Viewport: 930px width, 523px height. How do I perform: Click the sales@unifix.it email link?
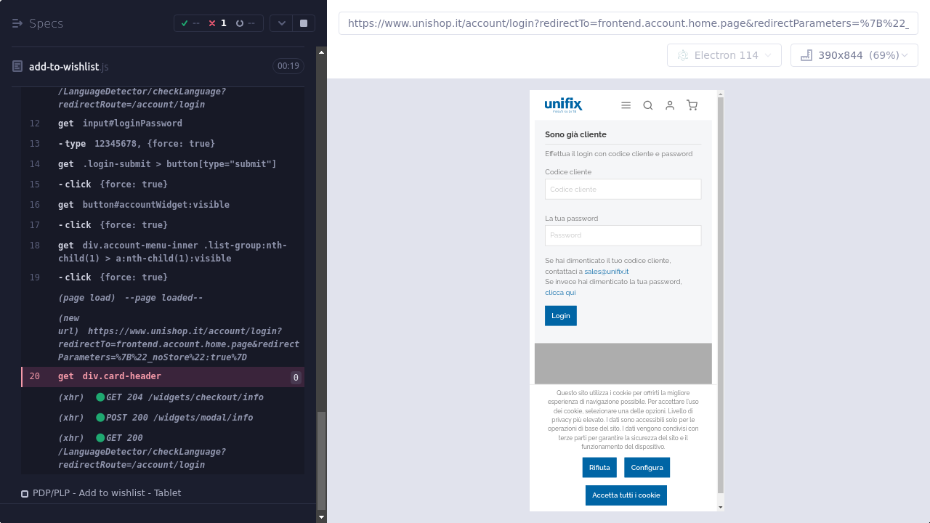[606, 272]
